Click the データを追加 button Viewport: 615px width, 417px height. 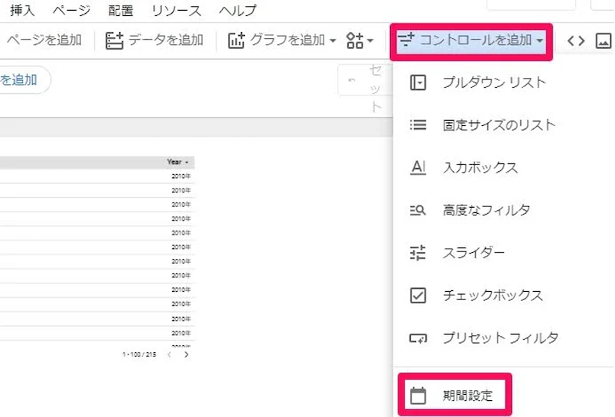[155, 40]
